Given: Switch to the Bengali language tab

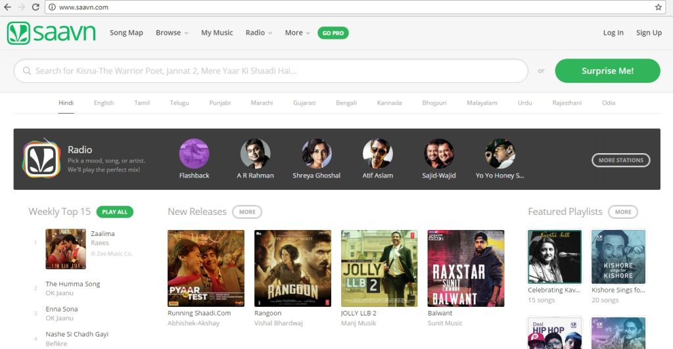Looking at the screenshot, I should pyautogui.click(x=346, y=103).
